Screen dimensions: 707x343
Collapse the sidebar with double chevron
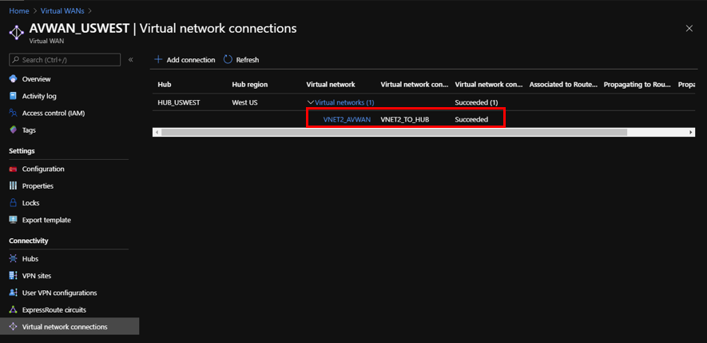coord(131,60)
